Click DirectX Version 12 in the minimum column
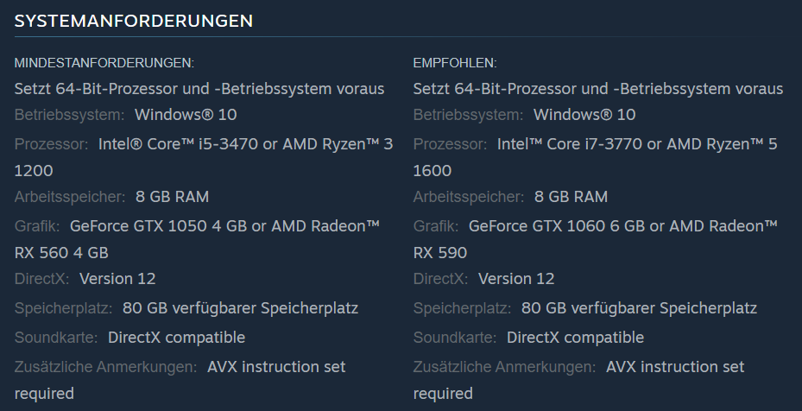The width and height of the screenshot is (802, 411). [x=117, y=279]
